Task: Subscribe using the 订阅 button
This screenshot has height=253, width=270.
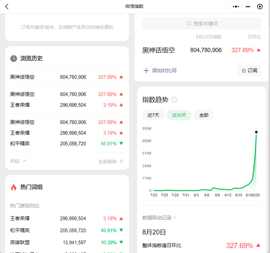Action: tap(249, 71)
